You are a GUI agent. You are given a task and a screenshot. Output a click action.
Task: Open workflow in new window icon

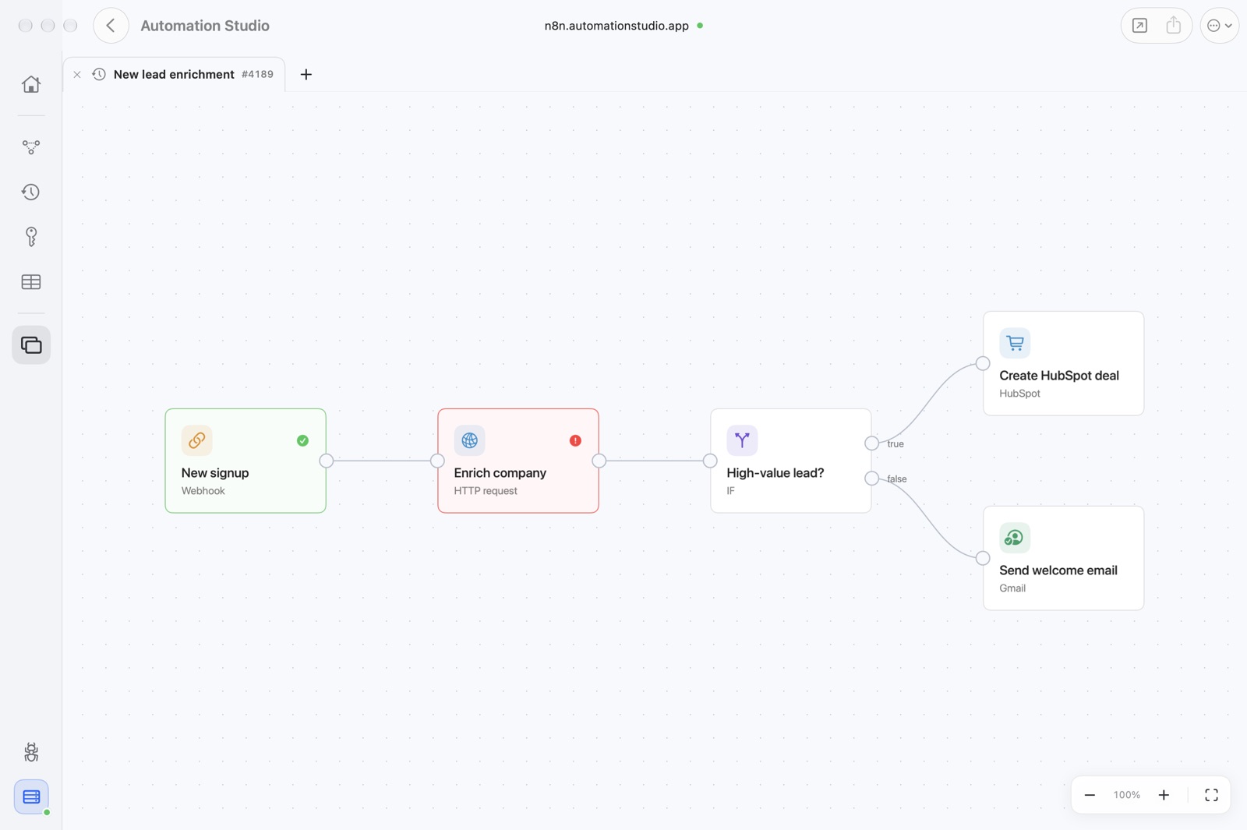[x=1139, y=26]
